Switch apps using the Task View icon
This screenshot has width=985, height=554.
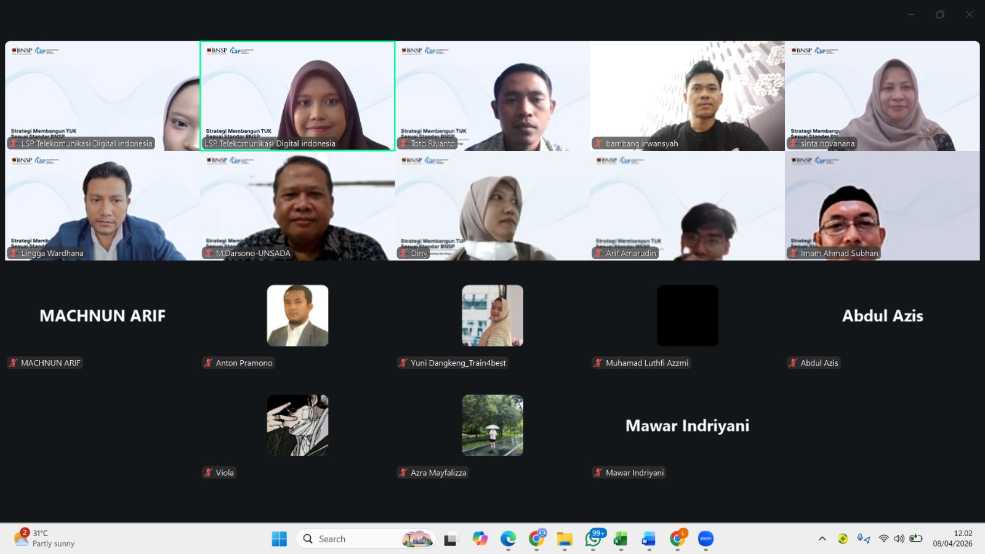tap(452, 539)
